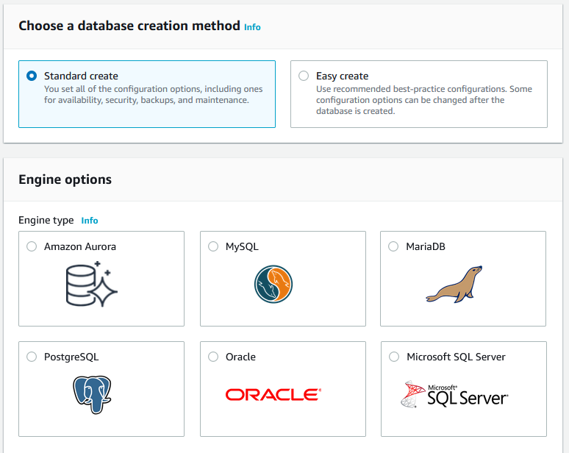Choose the Amazon Aurora radio button

tap(32, 246)
